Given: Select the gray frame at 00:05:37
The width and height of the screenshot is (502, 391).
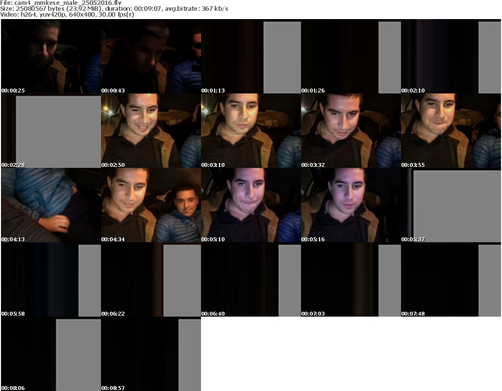Looking at the screenshot, I should tap(451, 205).
